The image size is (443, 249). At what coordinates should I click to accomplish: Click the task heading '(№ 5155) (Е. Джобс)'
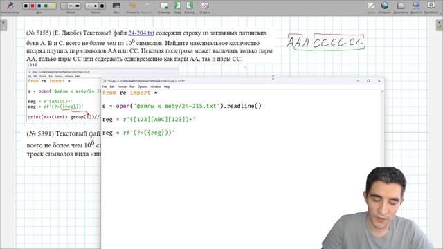(54, 33)
